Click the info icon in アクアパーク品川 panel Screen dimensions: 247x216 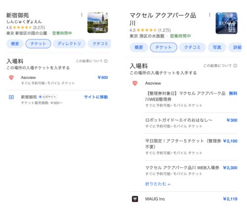[x=235, y=66]
